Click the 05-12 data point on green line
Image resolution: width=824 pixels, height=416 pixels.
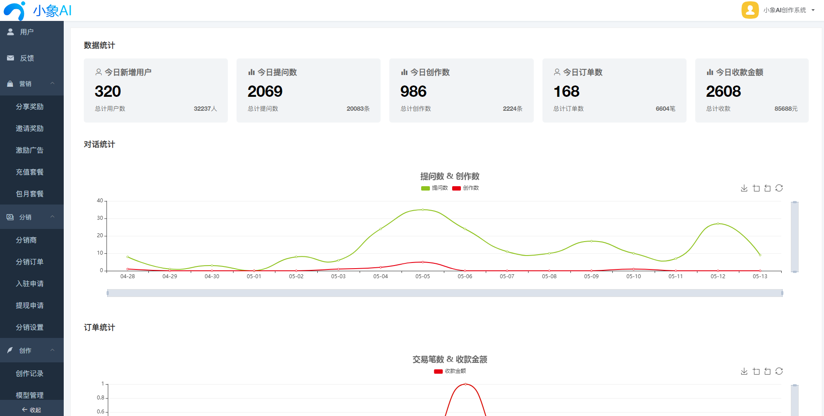[x=718, y=224]
